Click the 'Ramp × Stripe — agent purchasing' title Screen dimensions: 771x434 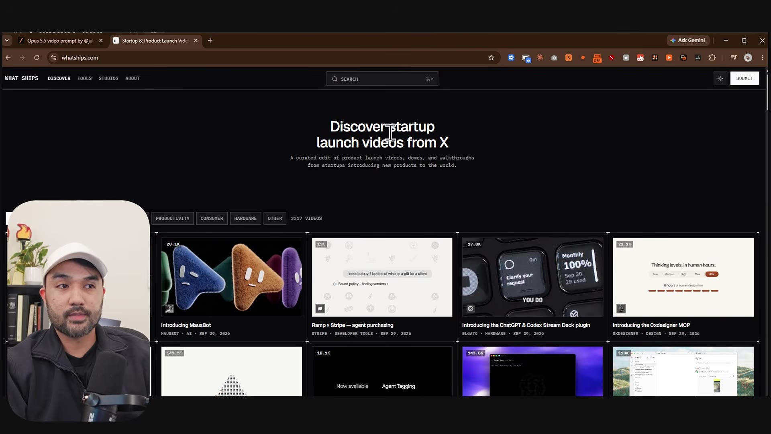pos(353,325)
